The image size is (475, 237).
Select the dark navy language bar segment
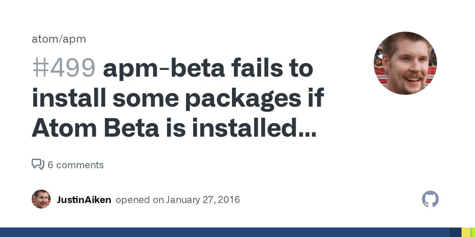point(455,232)
